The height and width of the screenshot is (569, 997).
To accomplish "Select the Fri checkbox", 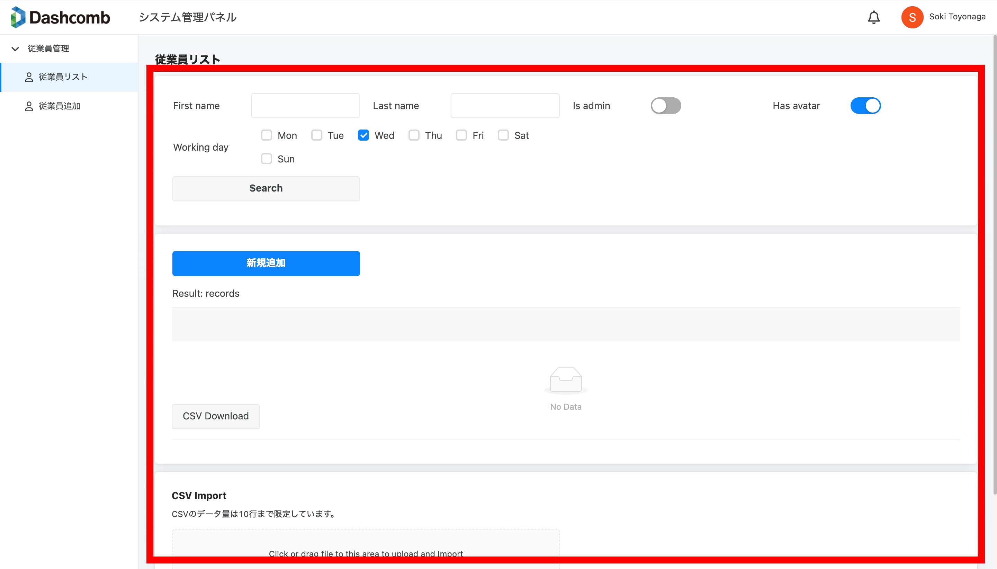I will 461,135.
